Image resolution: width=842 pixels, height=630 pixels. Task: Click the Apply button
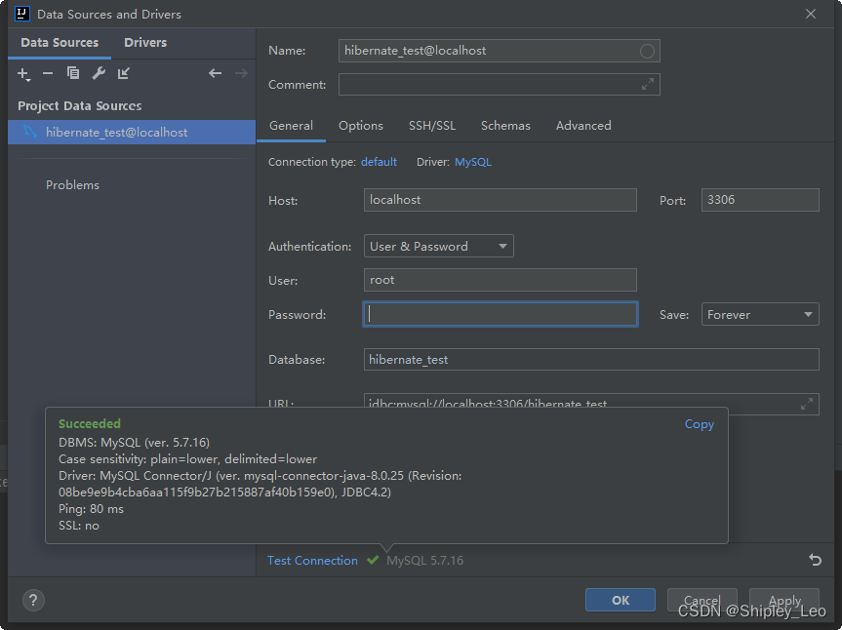[x=784, y=600]
